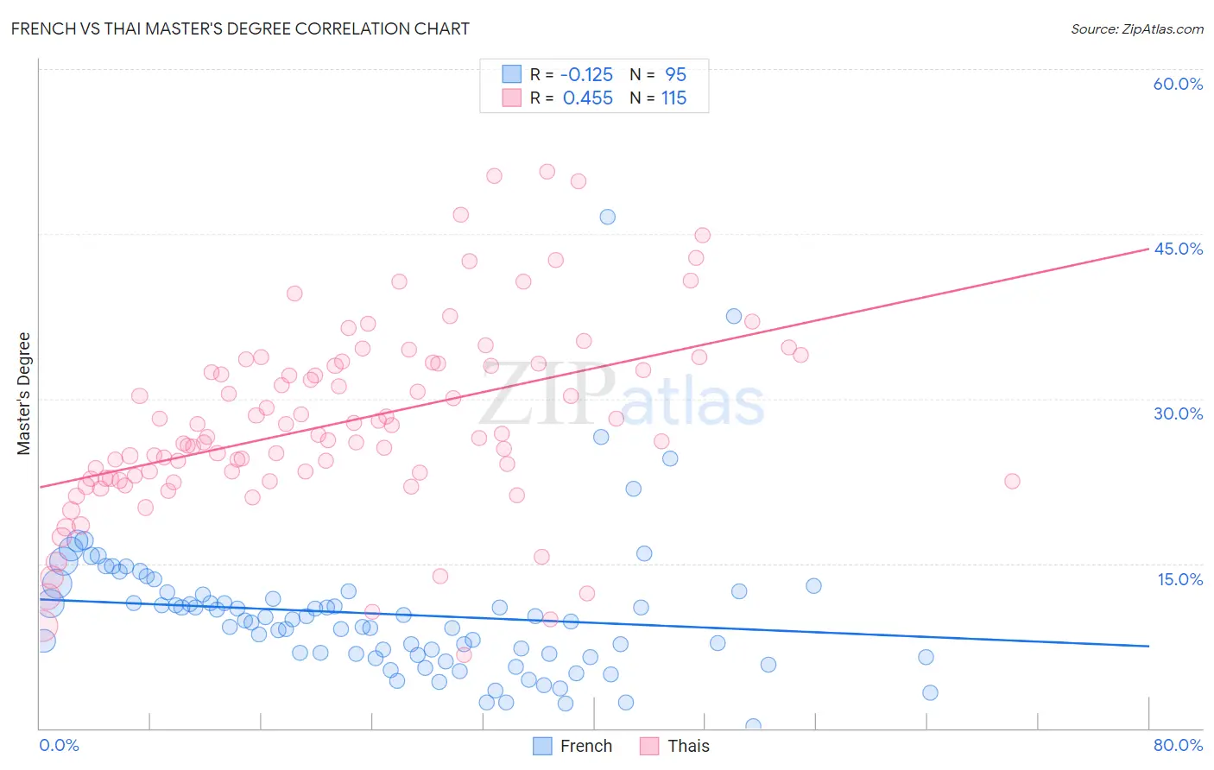The image size is (1214, 770).
Task: Click the blue French legend swatch at bottom
Action: [542, 746]
